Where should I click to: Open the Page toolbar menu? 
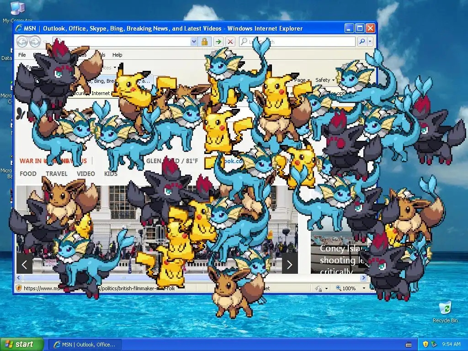302,80
